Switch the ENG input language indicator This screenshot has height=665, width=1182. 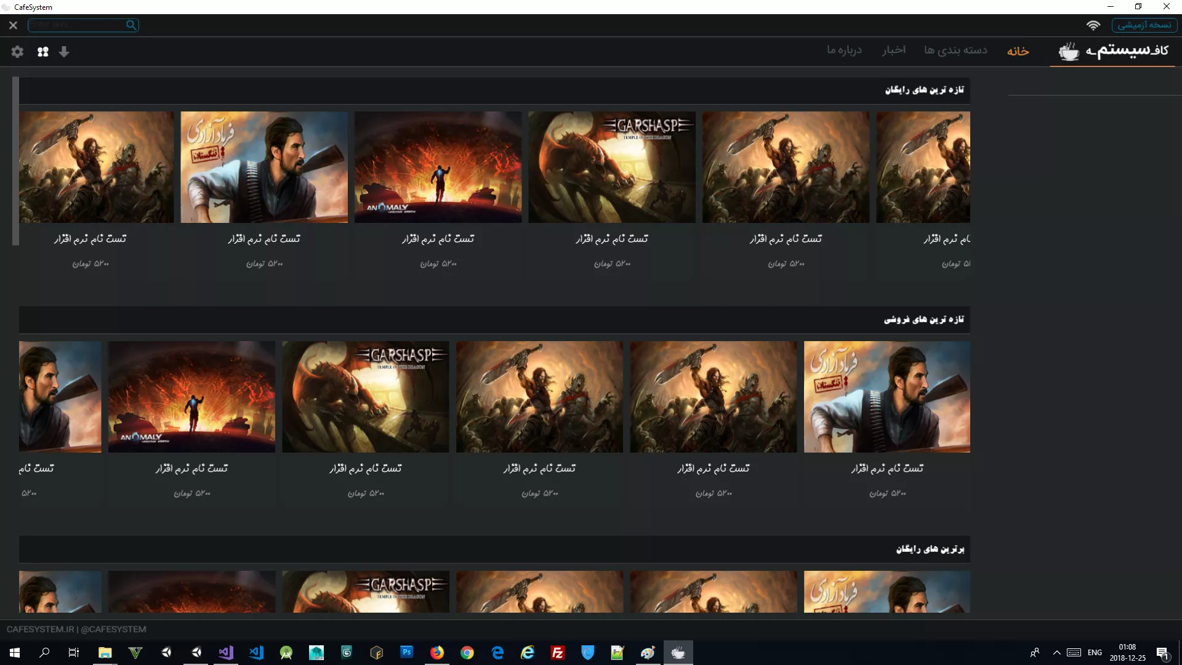pos(1095,653)
